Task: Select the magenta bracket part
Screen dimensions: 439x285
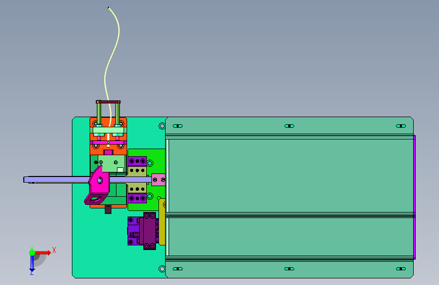Action: (98, 186)
